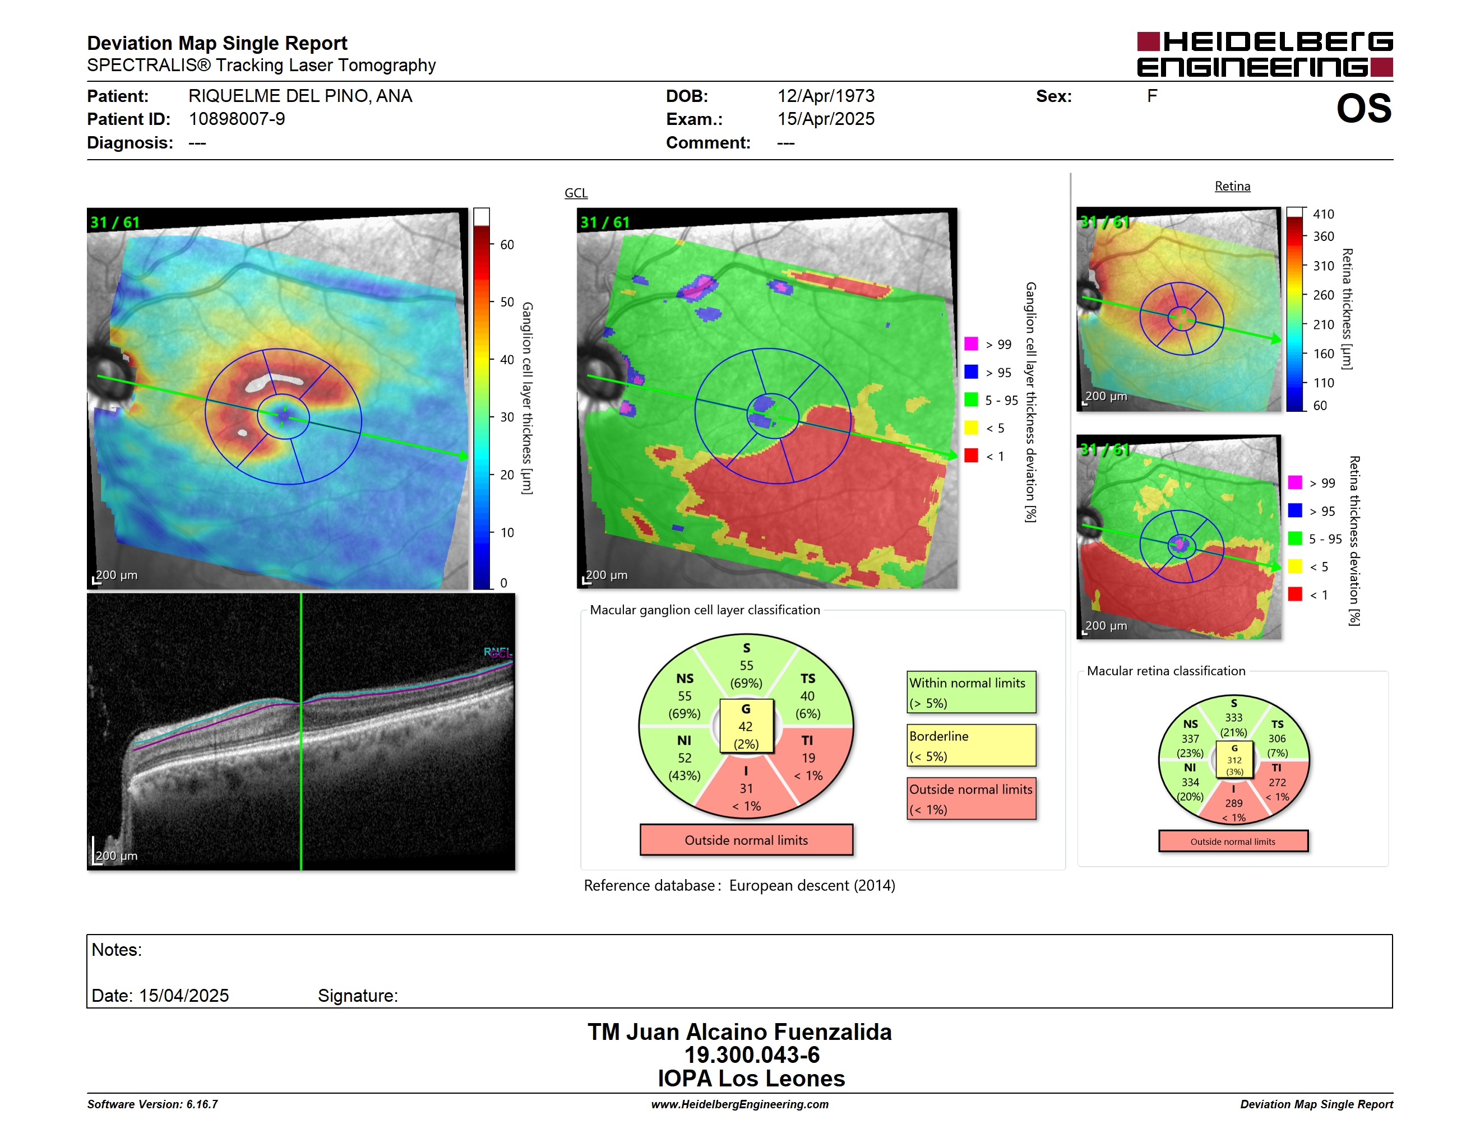The height and width of the screenshot is (1143, 1480).
Task: Open the www.HeidelbergEngineering.com link
Action: click(739, 1104)
